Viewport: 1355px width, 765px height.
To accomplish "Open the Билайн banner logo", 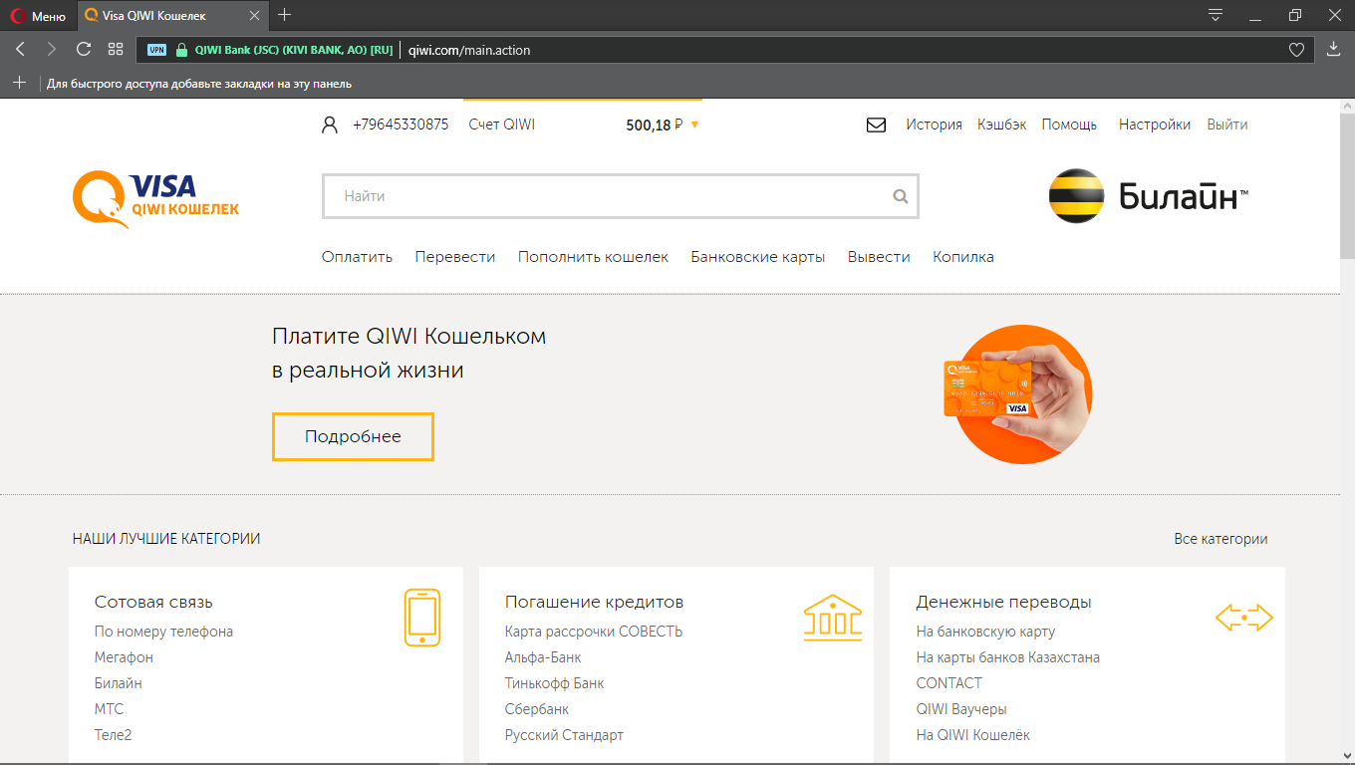I will pyautogui.click(x=1148, y=196).
